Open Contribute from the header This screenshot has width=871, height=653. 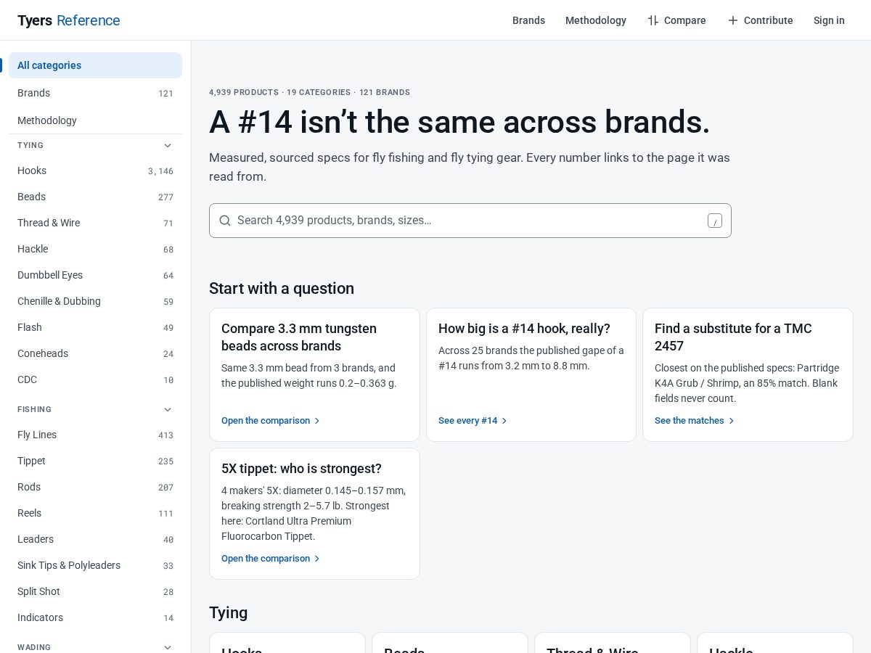(760, 20)
